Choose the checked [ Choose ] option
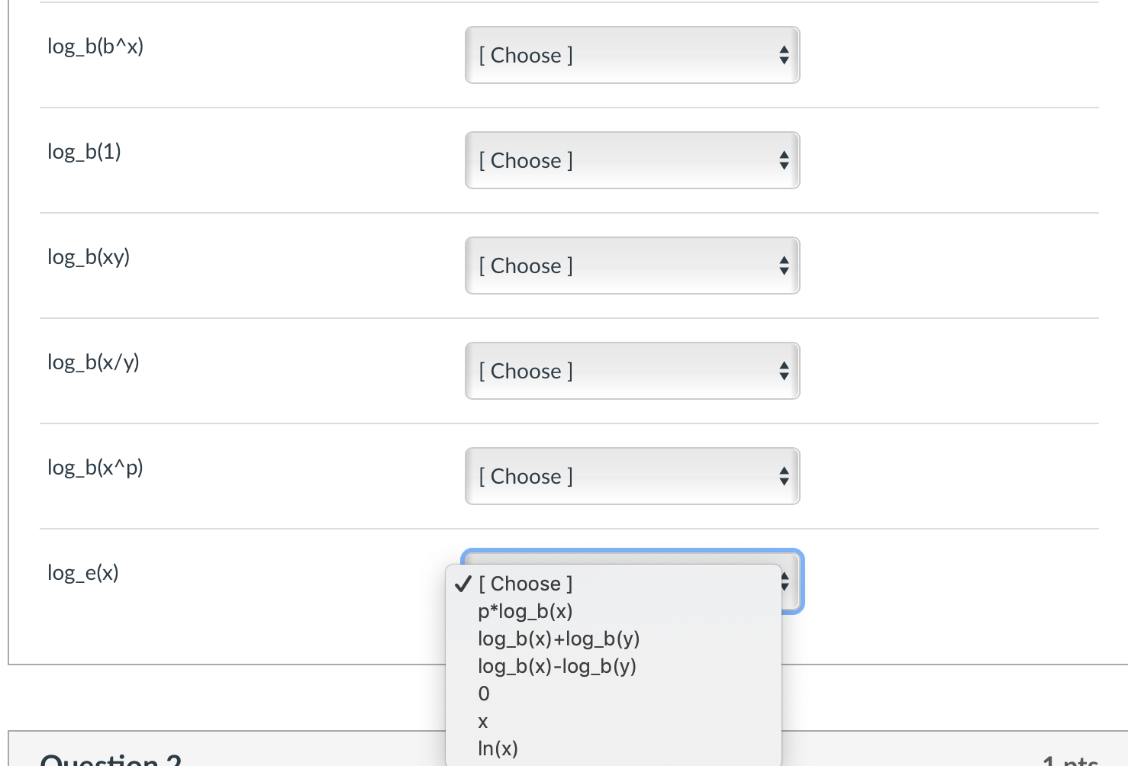Viewport: 1128px width, 766px height. point(525,583)
